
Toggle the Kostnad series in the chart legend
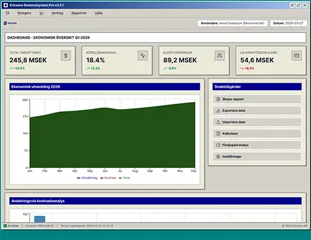(108, 178)
